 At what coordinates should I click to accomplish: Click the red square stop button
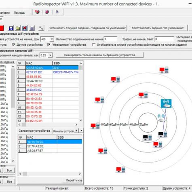pos(2,28)
